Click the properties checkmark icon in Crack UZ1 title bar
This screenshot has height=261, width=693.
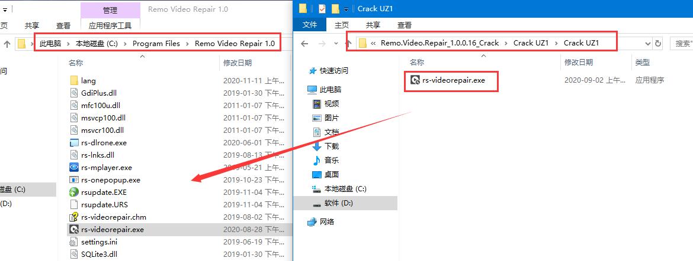322,9
